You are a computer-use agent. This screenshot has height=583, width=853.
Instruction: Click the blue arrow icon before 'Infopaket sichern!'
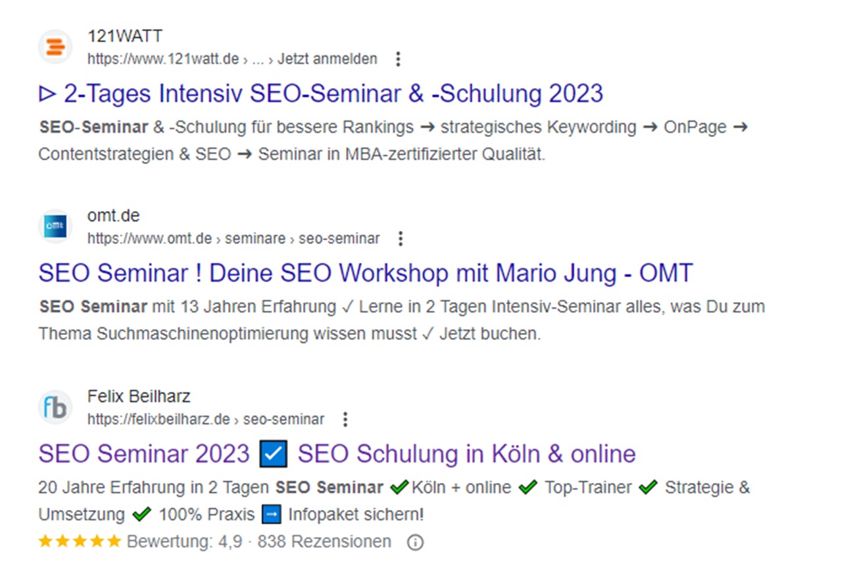coord(271,514)
